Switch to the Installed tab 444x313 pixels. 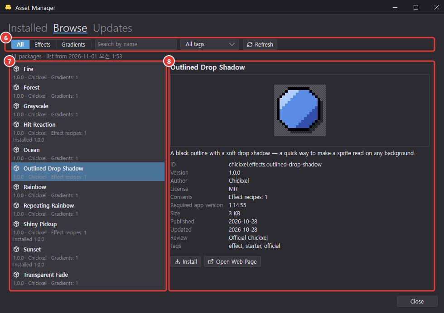point(28,28)
